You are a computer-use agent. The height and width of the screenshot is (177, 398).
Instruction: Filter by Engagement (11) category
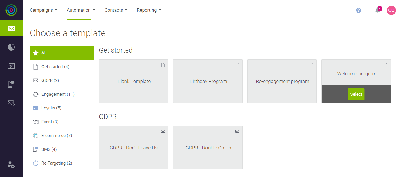(62, 94)
